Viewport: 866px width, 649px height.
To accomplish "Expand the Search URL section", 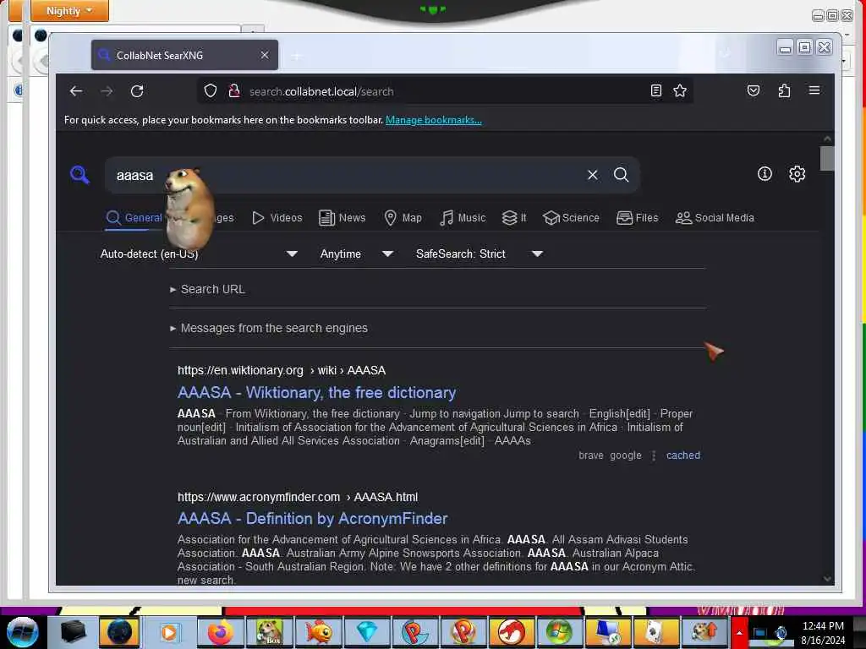I will 208,289.
